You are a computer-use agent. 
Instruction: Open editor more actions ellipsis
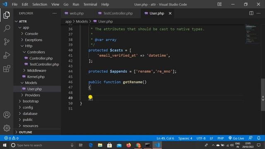tap(258, 13)
